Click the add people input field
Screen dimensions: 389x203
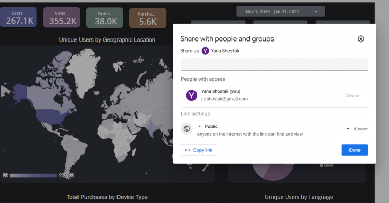click(x=274, y=64)
